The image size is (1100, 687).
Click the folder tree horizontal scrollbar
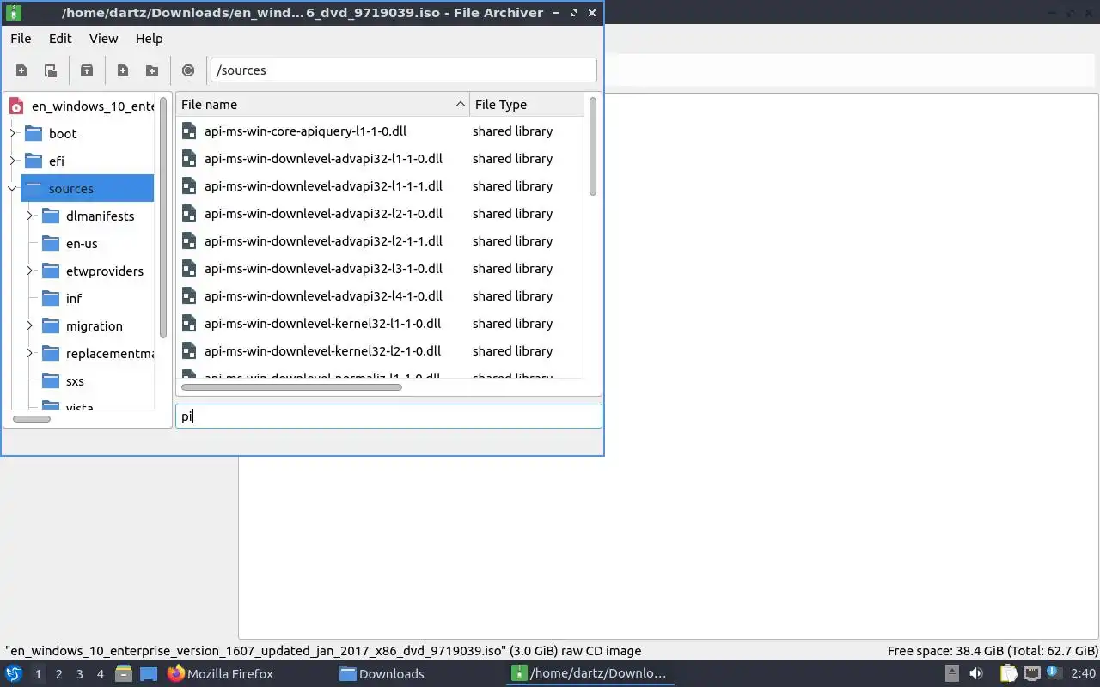(32, 419)
